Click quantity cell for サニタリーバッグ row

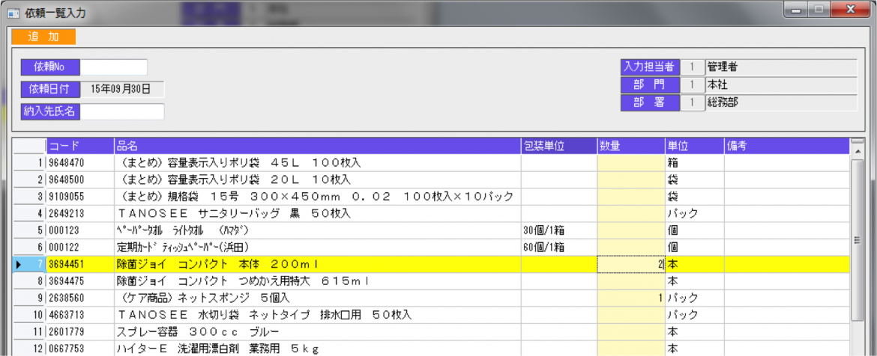pyautogui.click(x=631, y=213)
